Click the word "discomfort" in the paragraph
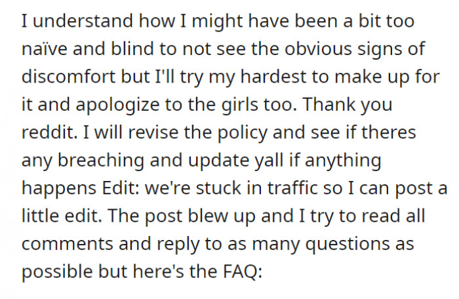 coord(68,77)
